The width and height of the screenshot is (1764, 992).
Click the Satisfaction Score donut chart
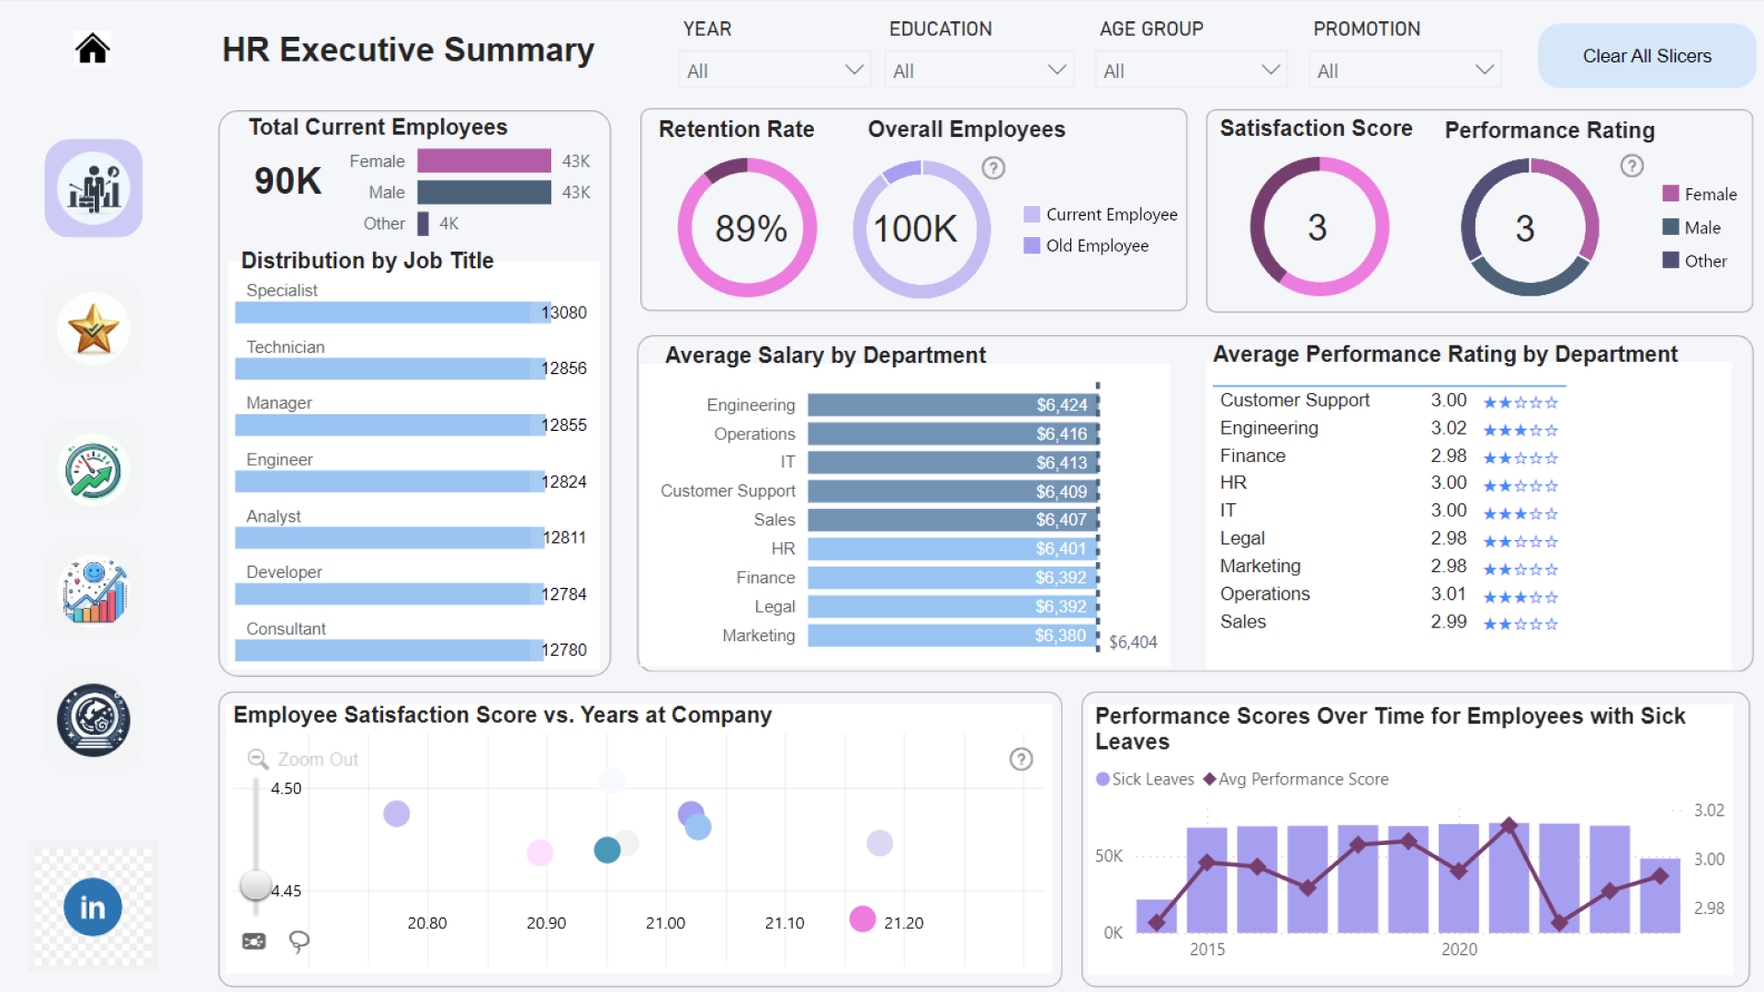[x=1319, y=226]
